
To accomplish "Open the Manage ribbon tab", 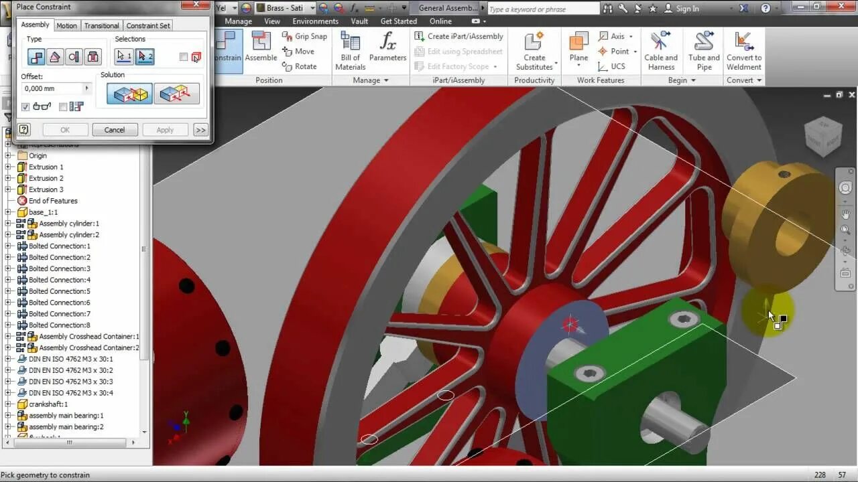I will tap(238, 21).
